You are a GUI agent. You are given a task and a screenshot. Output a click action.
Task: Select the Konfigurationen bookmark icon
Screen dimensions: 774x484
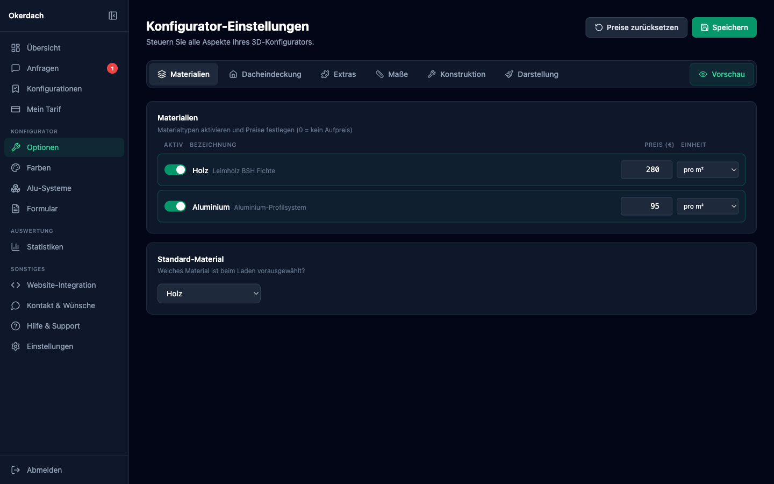coord(15,89)
